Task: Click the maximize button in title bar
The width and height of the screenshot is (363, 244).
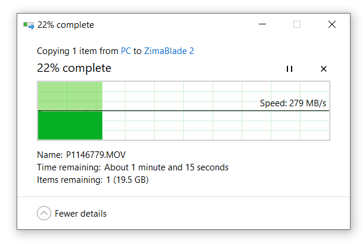Action: (297, 25)
